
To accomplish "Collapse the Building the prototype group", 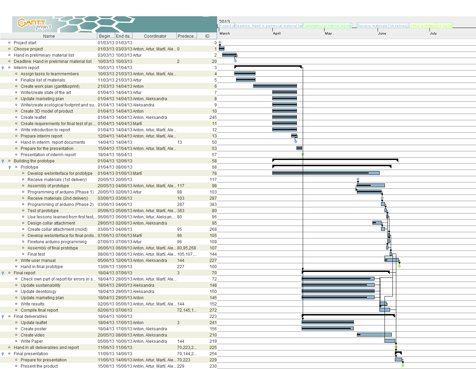I will click(x=3, y=161).
